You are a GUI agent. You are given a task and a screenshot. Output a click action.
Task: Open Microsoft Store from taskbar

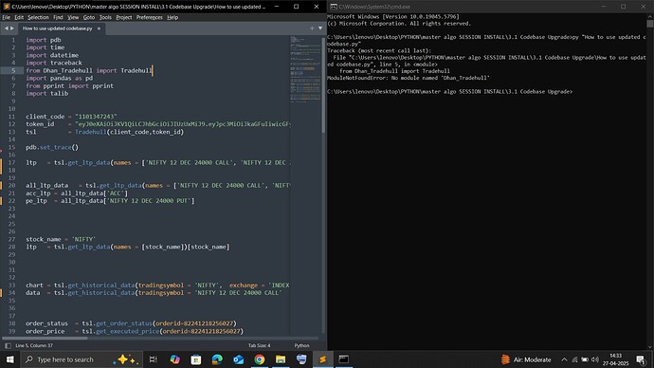(196, 359)
